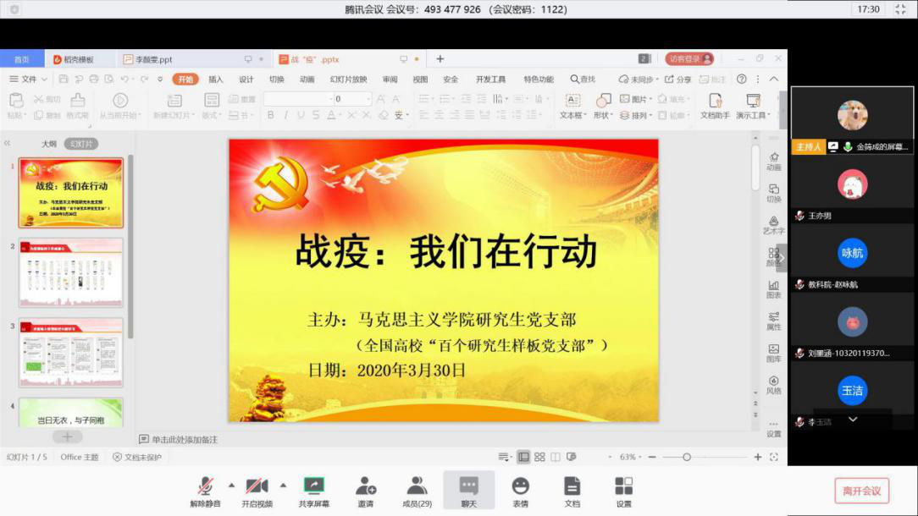Image resolution: width=918 pixels, height=516 pixels.
Task: Open the 表情 emoji reactions
Action: pyautogui.click(x=521, y=491)
